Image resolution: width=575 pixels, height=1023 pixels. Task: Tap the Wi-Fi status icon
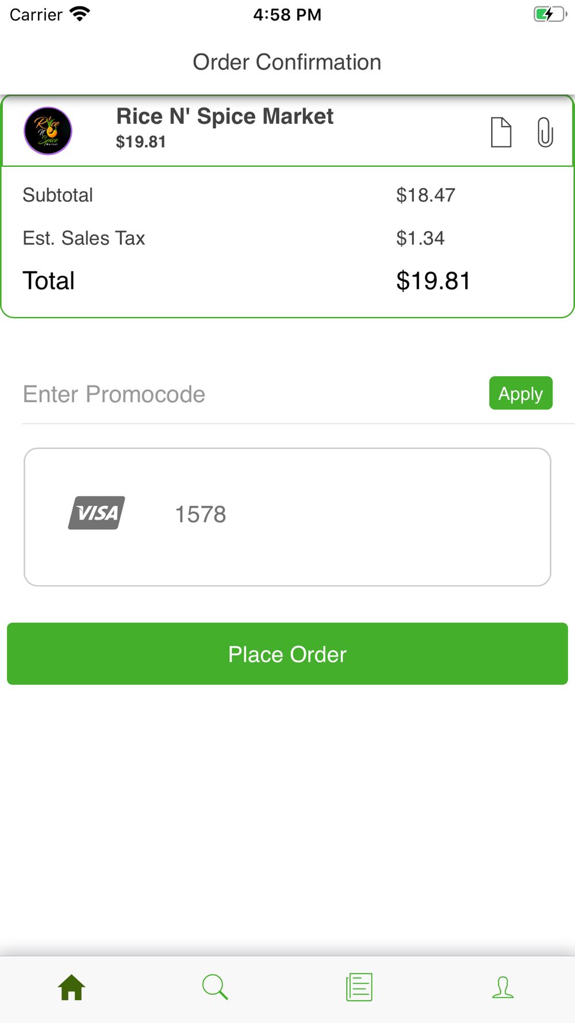(x=80, y=14)
